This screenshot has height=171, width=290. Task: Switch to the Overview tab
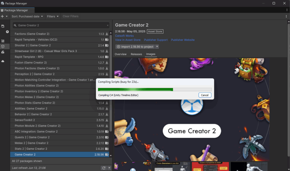pyautogui.click(x=121, y=54)
